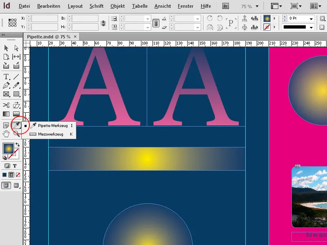Apply solid color button

coord(4,175)
